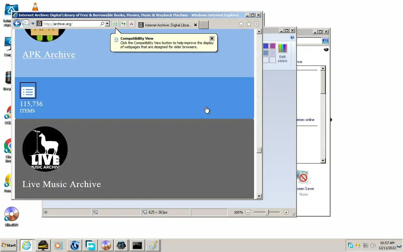403x252 pixels.
Task: Open the Live Music Archive title
Action: tap(61, 184)
